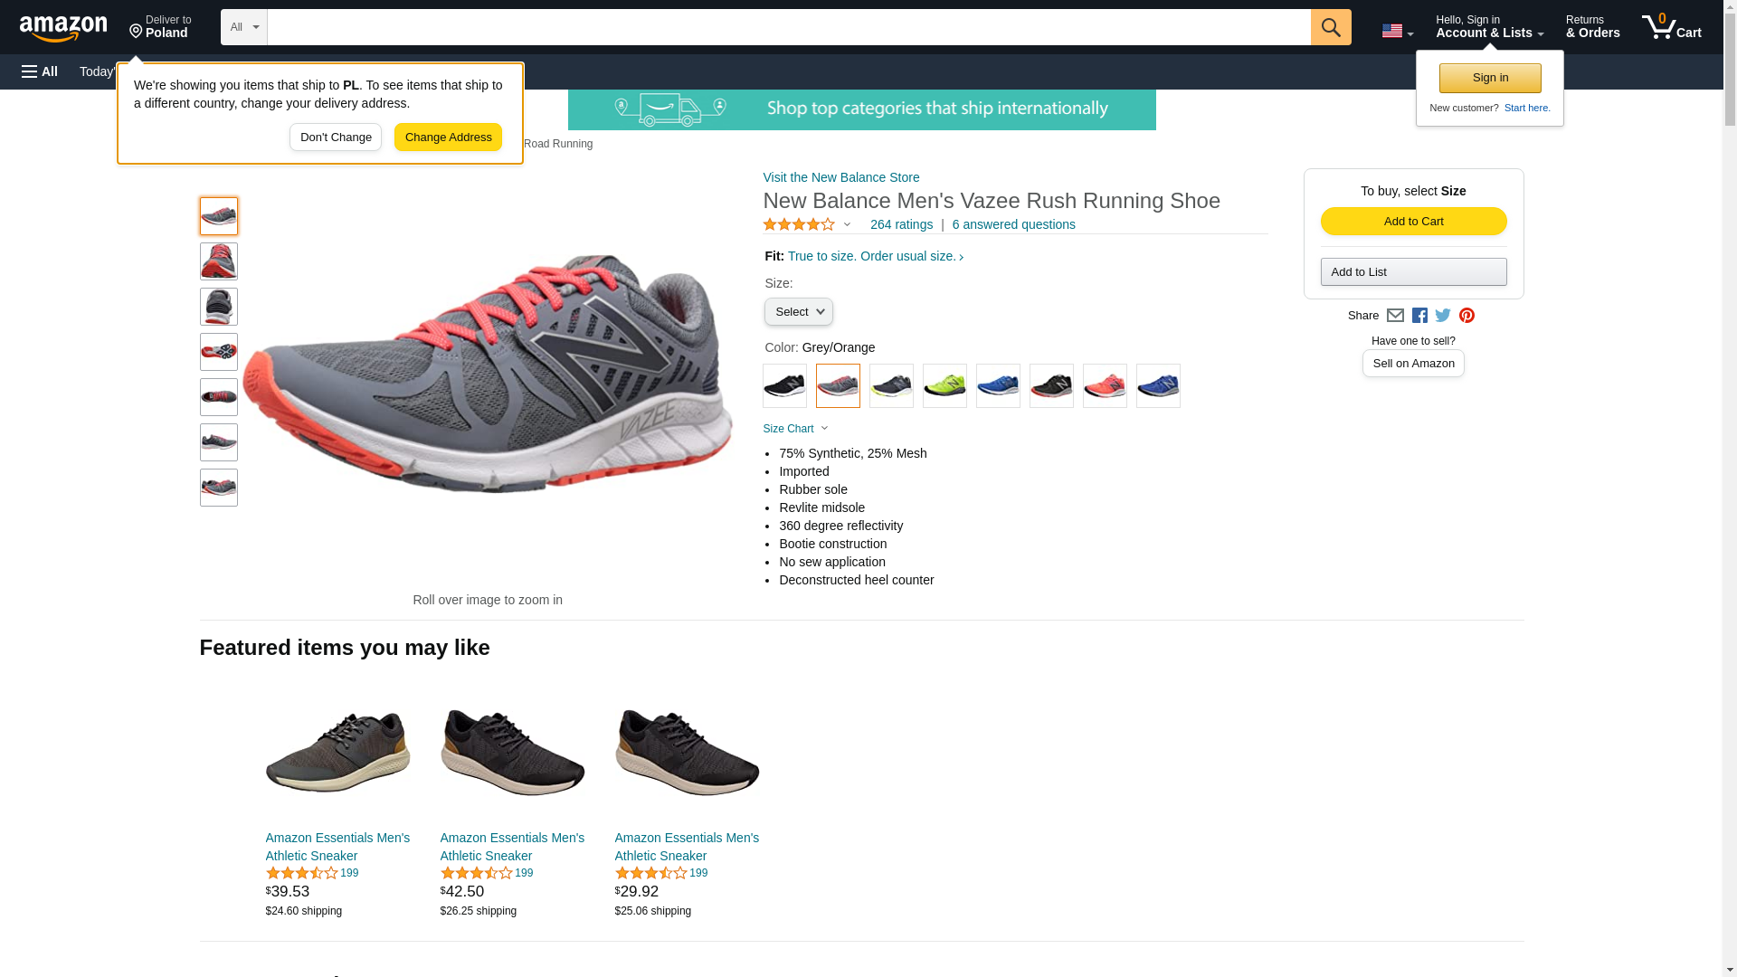Viewport: 1737px width, 977px height.
Task: Select the neon green shoe color swatch
Action: tap(944, 386)
